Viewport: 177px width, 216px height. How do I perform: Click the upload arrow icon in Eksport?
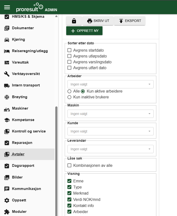pos(121,21)
